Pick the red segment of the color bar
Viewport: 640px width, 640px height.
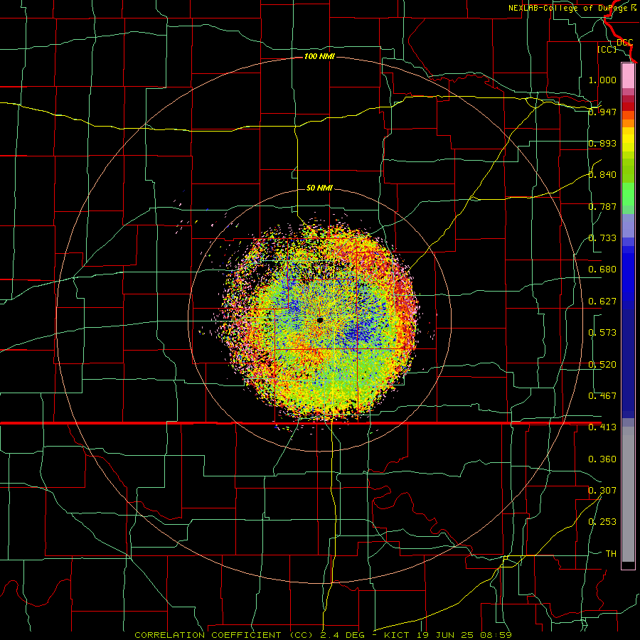(628, 106)
